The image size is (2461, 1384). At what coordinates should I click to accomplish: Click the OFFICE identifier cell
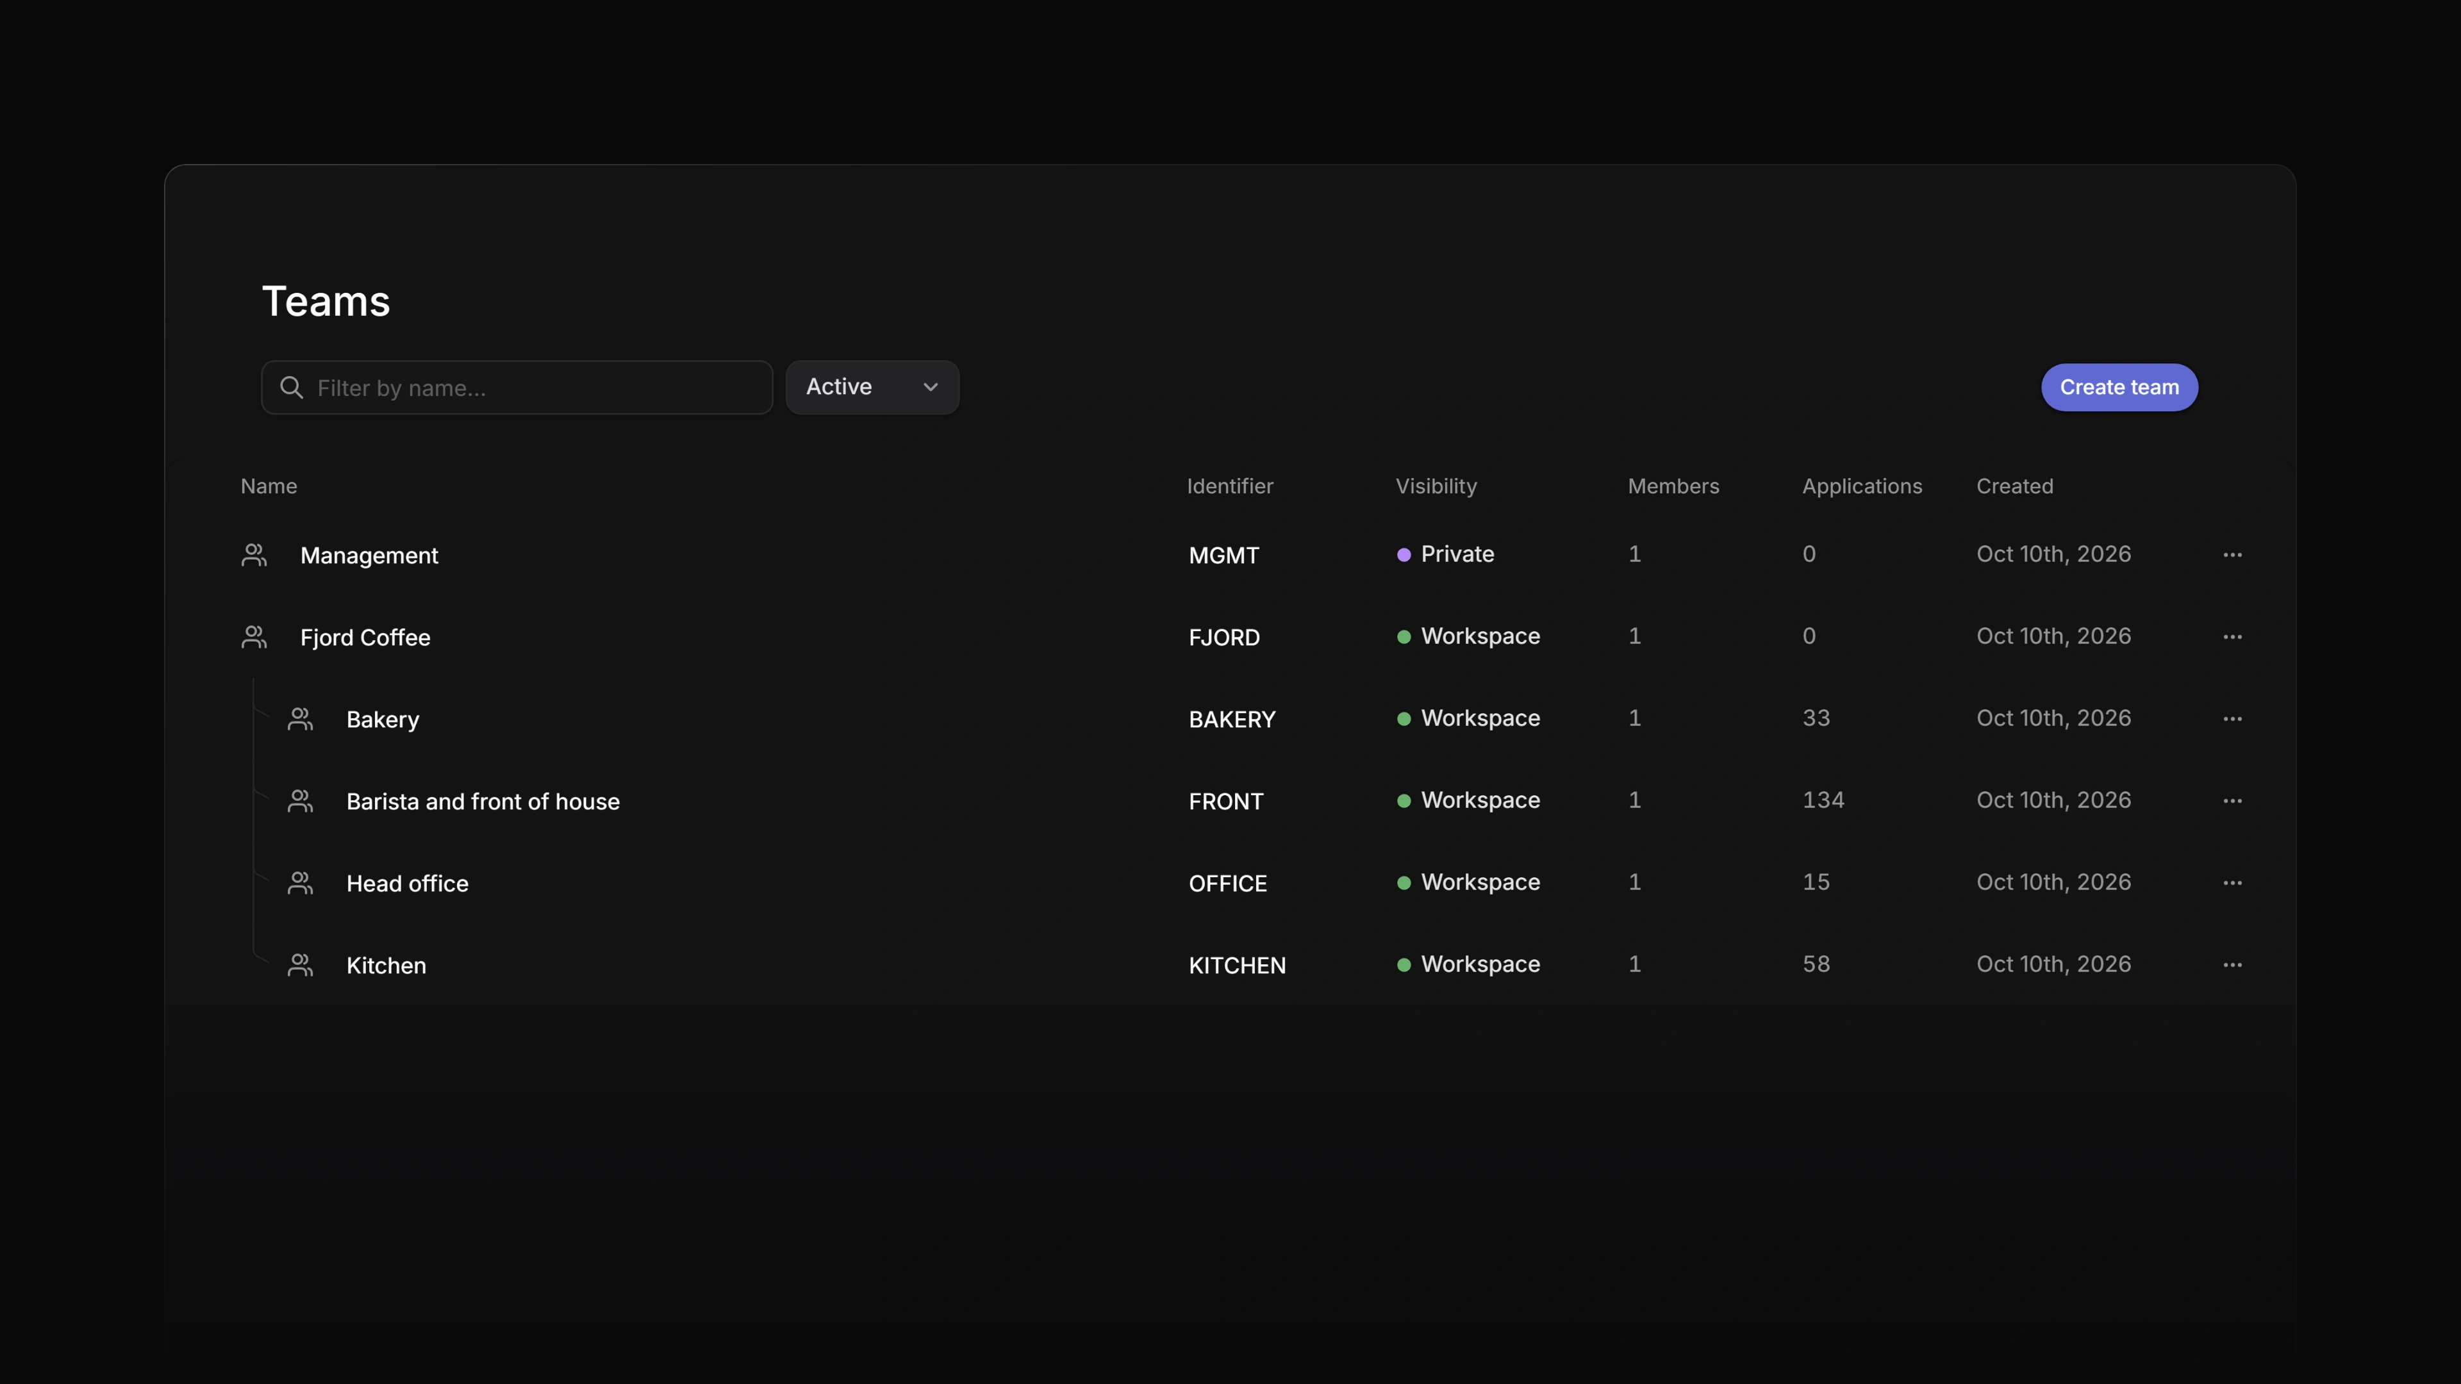pos(1228,884)
